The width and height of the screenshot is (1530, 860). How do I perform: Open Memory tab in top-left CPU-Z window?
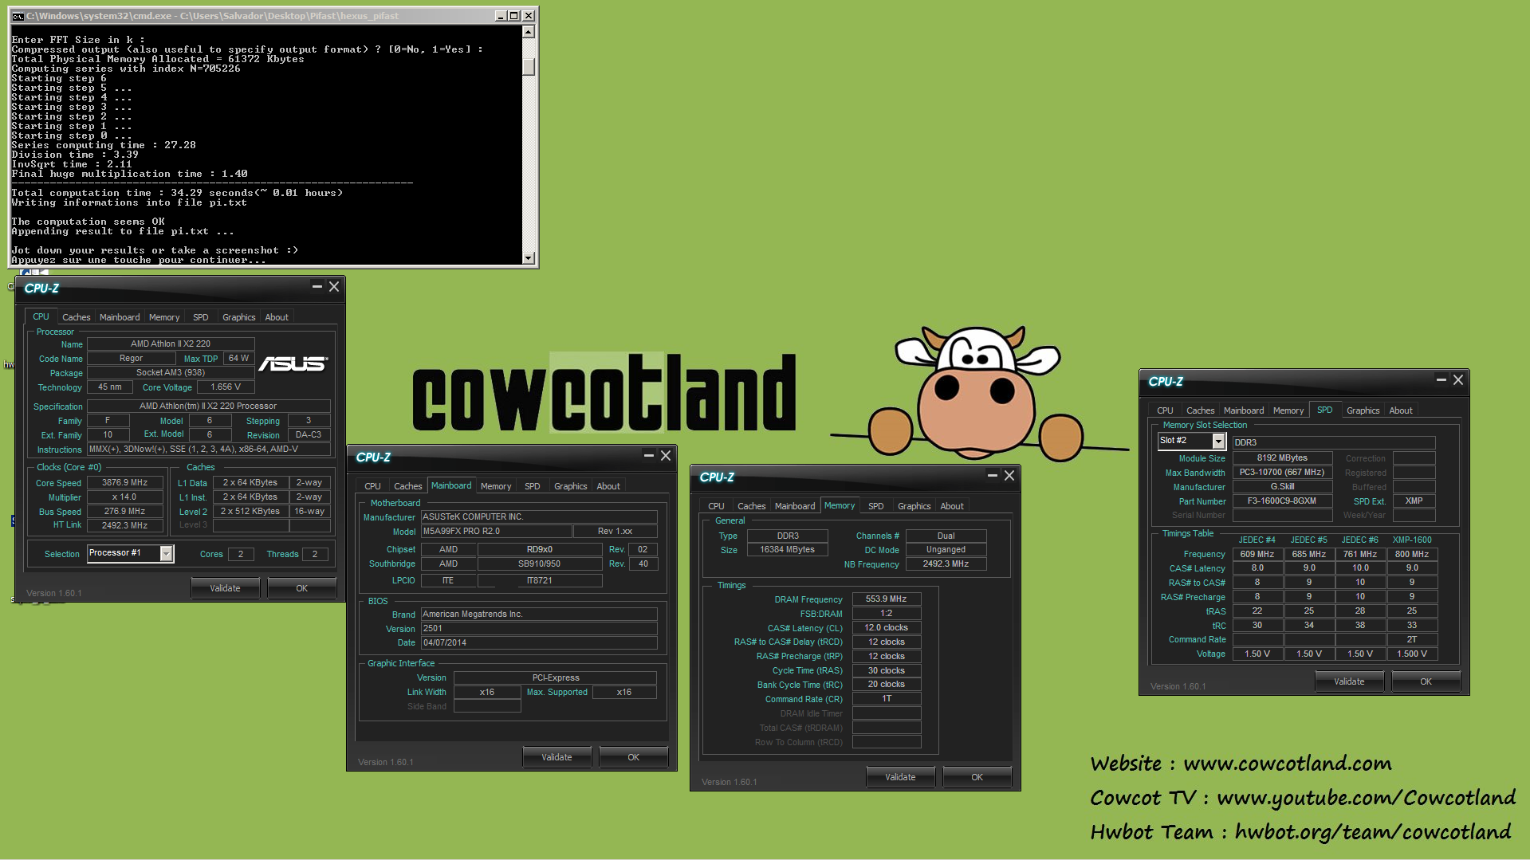click(164, 317)
